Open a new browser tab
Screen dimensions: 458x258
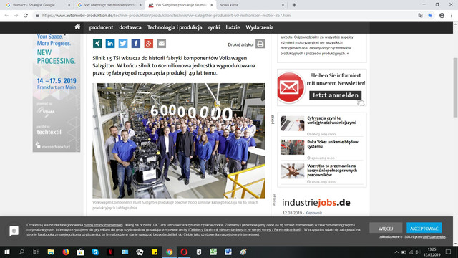[294, 5]
